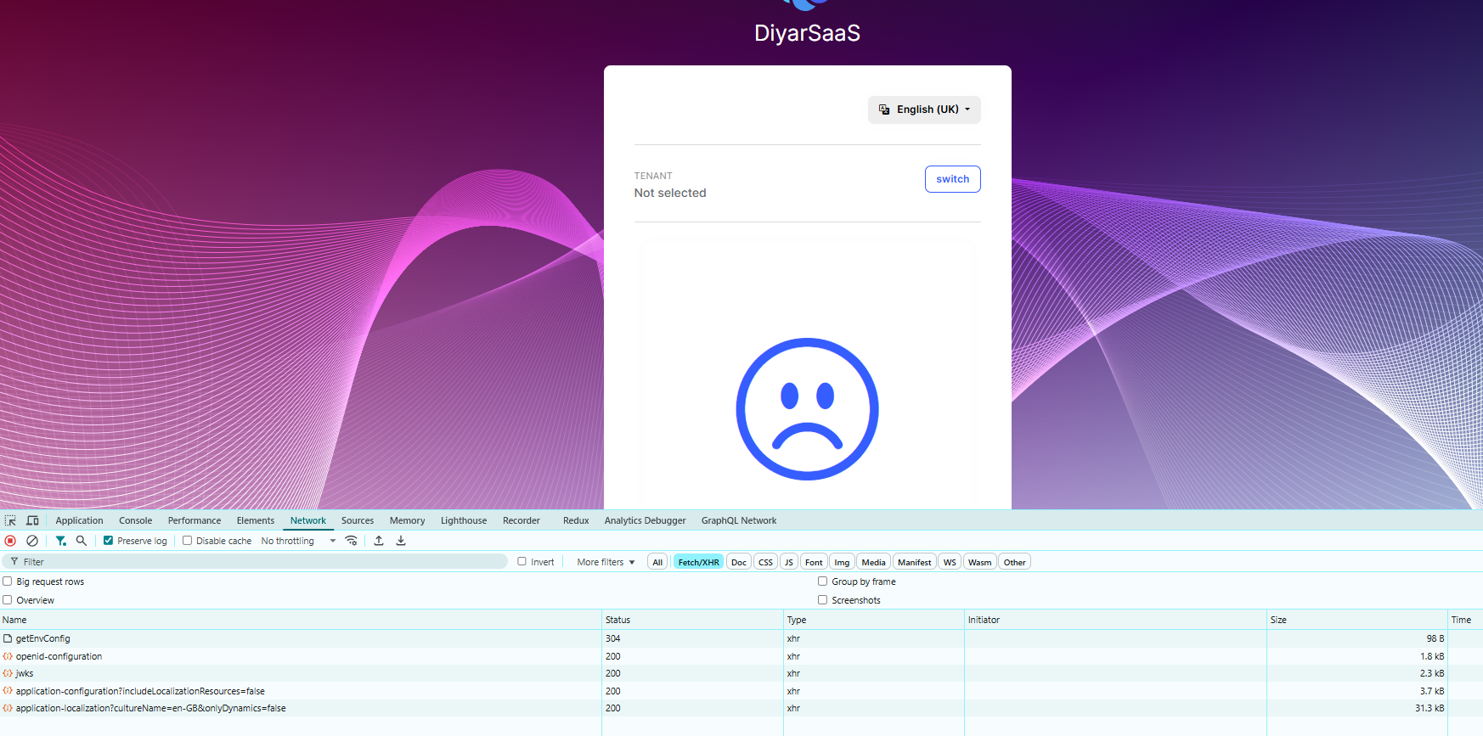This screenshot has width=1483, height=736.
Task: Click the export HAR download icon
Action: point(401,541)
